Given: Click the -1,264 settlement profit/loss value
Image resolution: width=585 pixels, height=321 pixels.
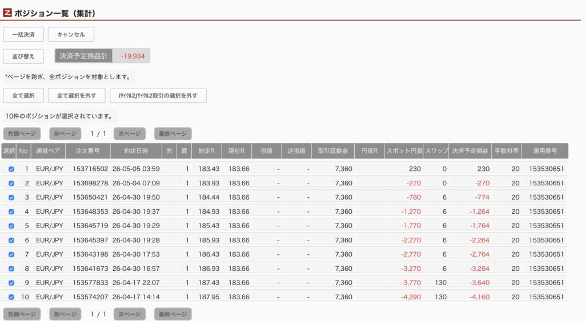Looking at the screenshot, I should (479, 212).
